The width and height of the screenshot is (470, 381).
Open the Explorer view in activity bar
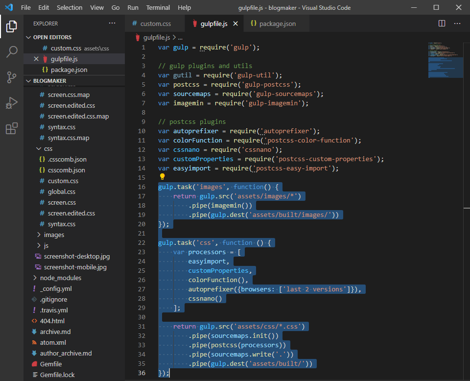tap(11, 26)
